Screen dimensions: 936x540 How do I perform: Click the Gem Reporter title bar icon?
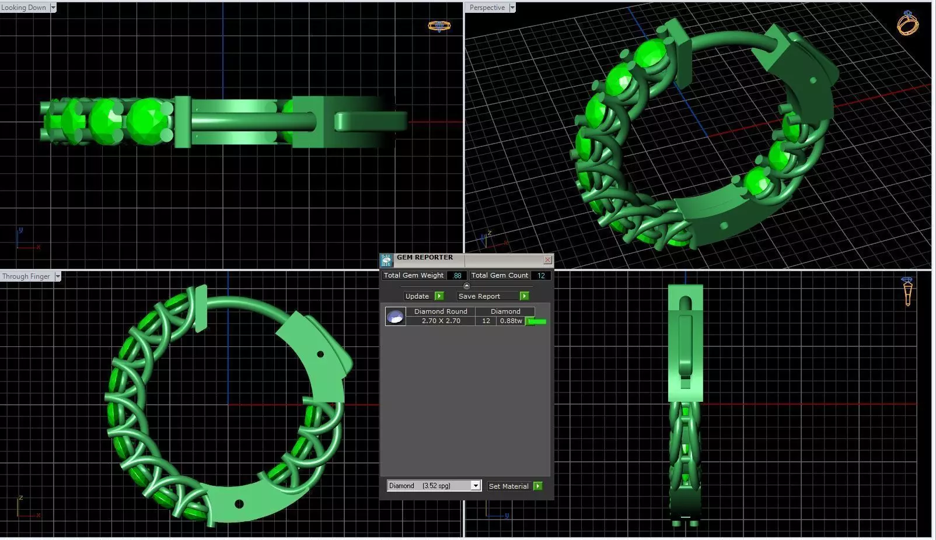[386, 260]
